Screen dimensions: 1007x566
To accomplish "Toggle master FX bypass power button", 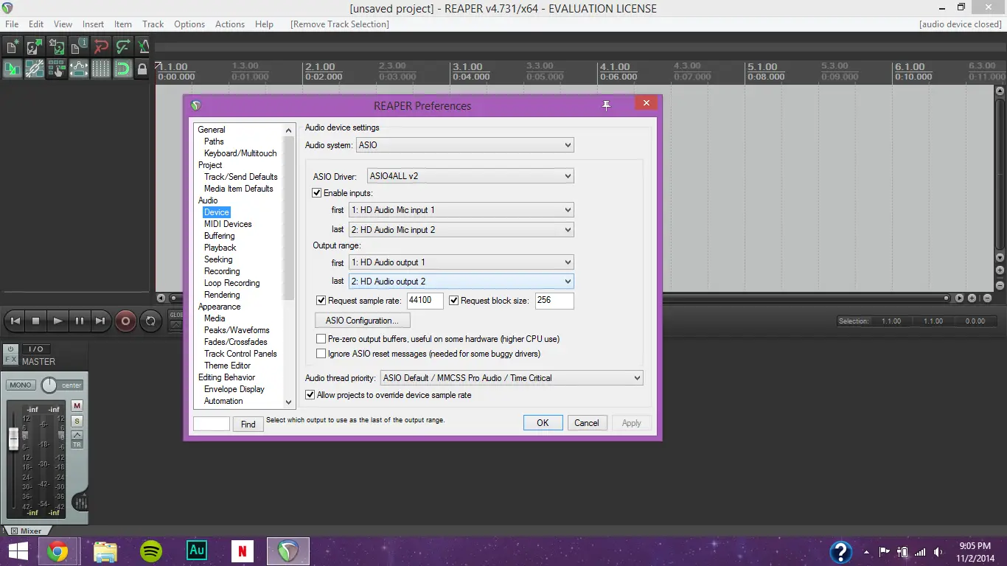I will click(x=11, y=349).
